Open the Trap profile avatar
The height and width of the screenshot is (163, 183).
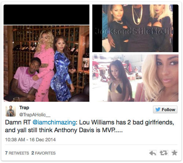[11, 111]
